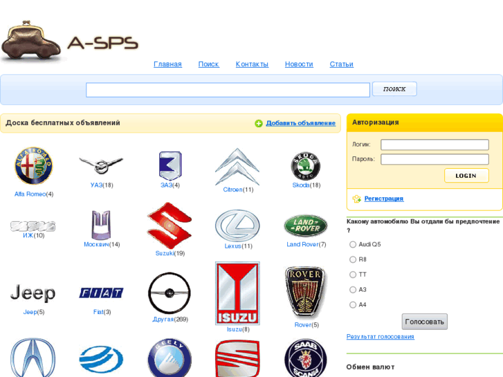Open the Lexus(11) text link
Image resolution: width=503 pixels, height=377 pixels.
238,246
